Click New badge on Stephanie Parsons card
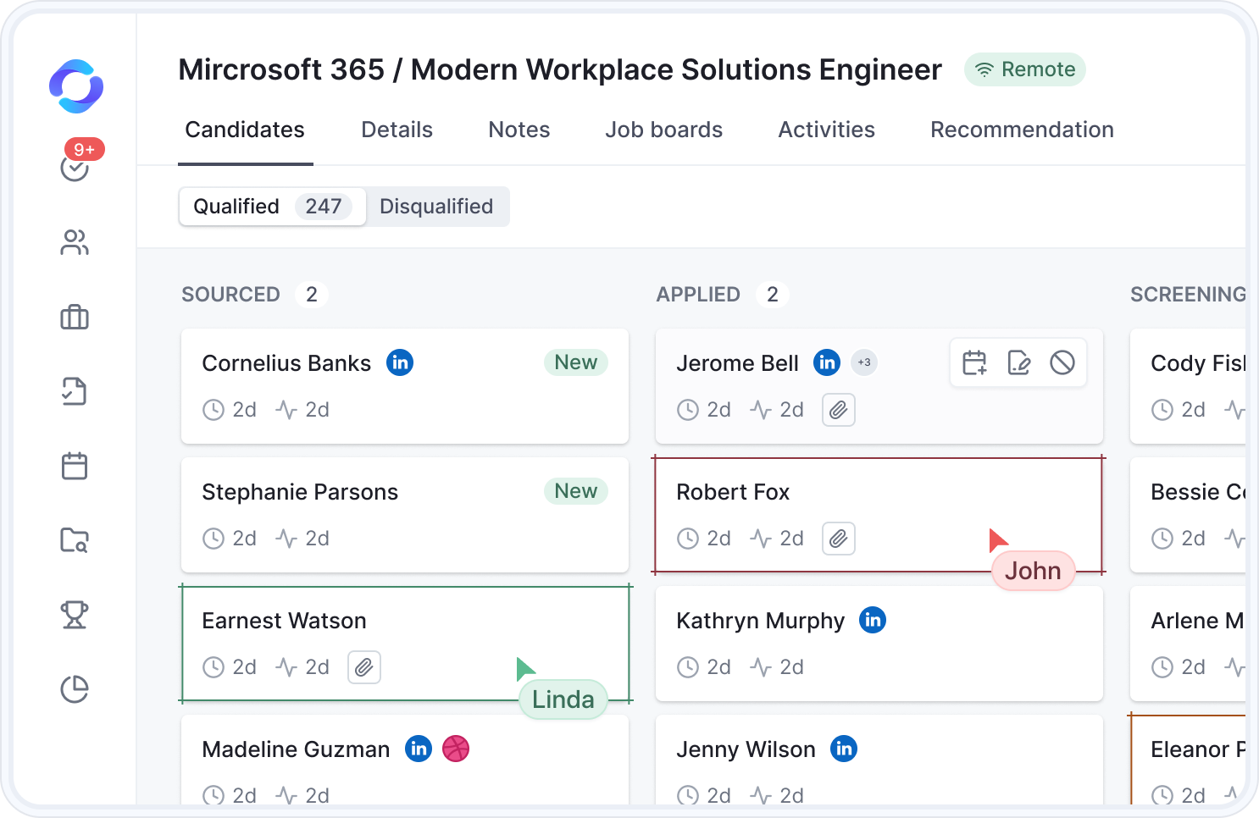This screenshot has height=818, width=1259. tap(576, 491)
